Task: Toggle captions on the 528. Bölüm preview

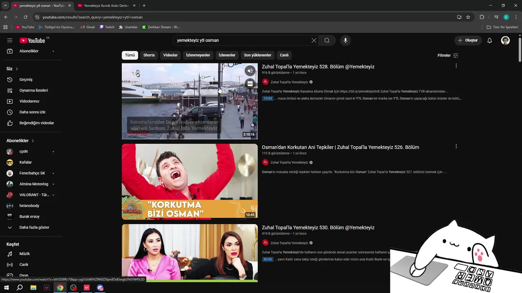Action: pos(250,84)
